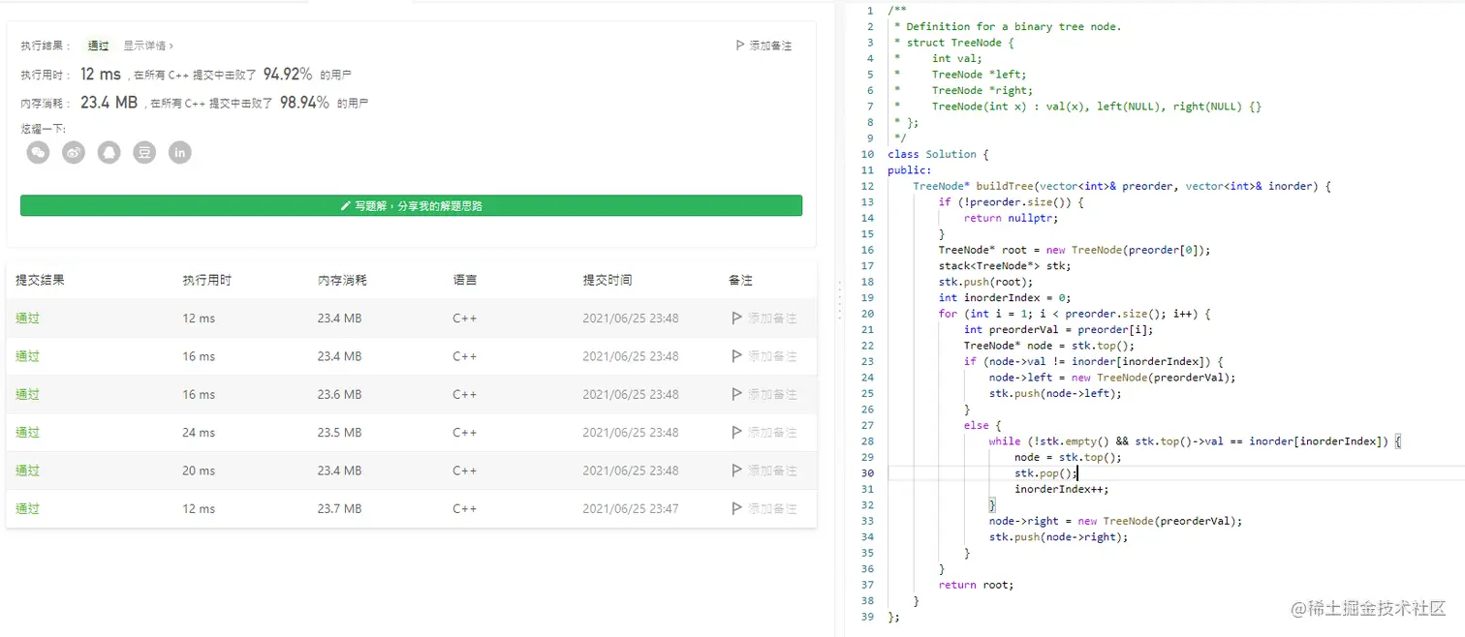This screenshot has height=637, width=1465.
Task: Click the 'int preorderVal = preorder[i];' line
Action: (1058, 329)
